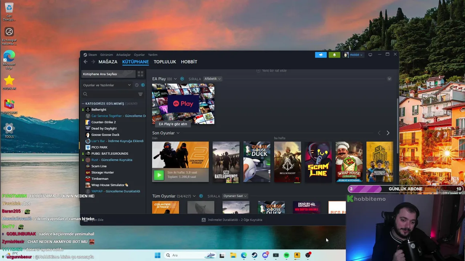The width and height of the screenshot is (465, 261).
Task: Select the KÜTÜPHANE tab
Action: coord(136,62)
